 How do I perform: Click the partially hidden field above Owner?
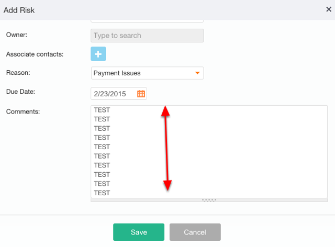tap(147, 21)
